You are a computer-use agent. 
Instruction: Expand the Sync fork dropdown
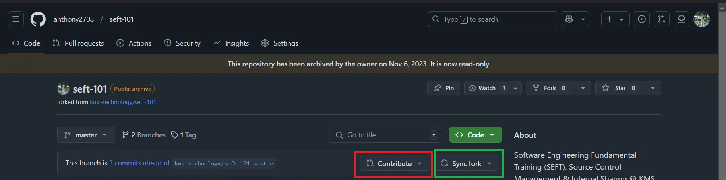[467, 163]
